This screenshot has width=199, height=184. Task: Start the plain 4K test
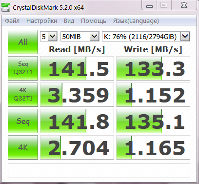click(x=23, y=147)
